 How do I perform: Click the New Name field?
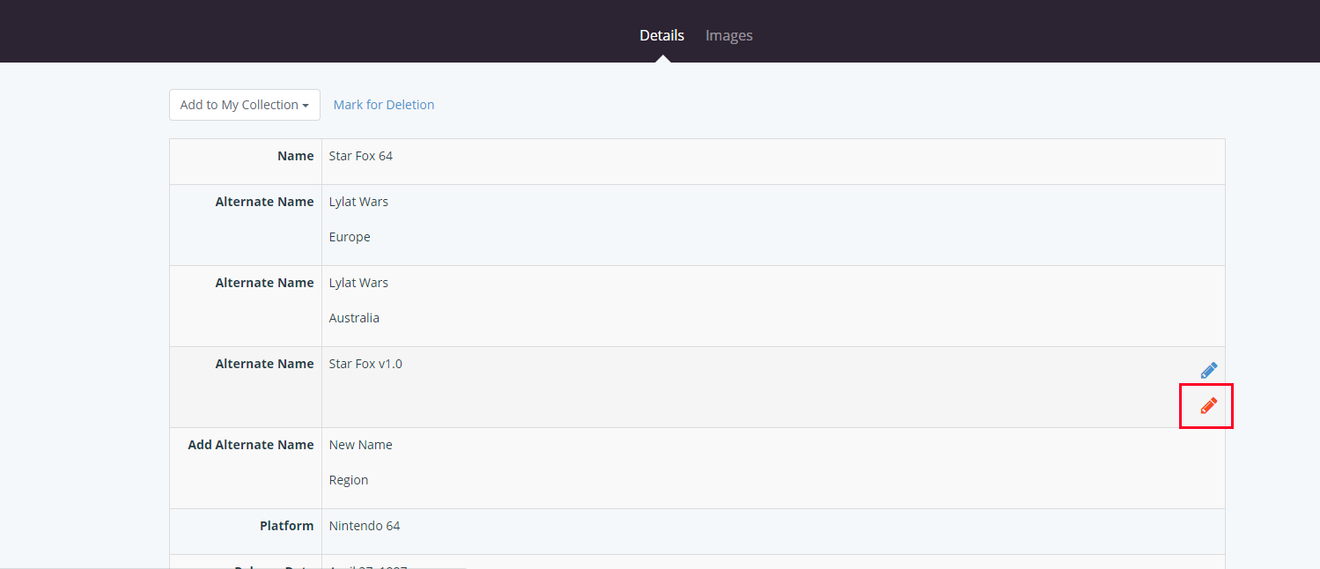(361, 445)
